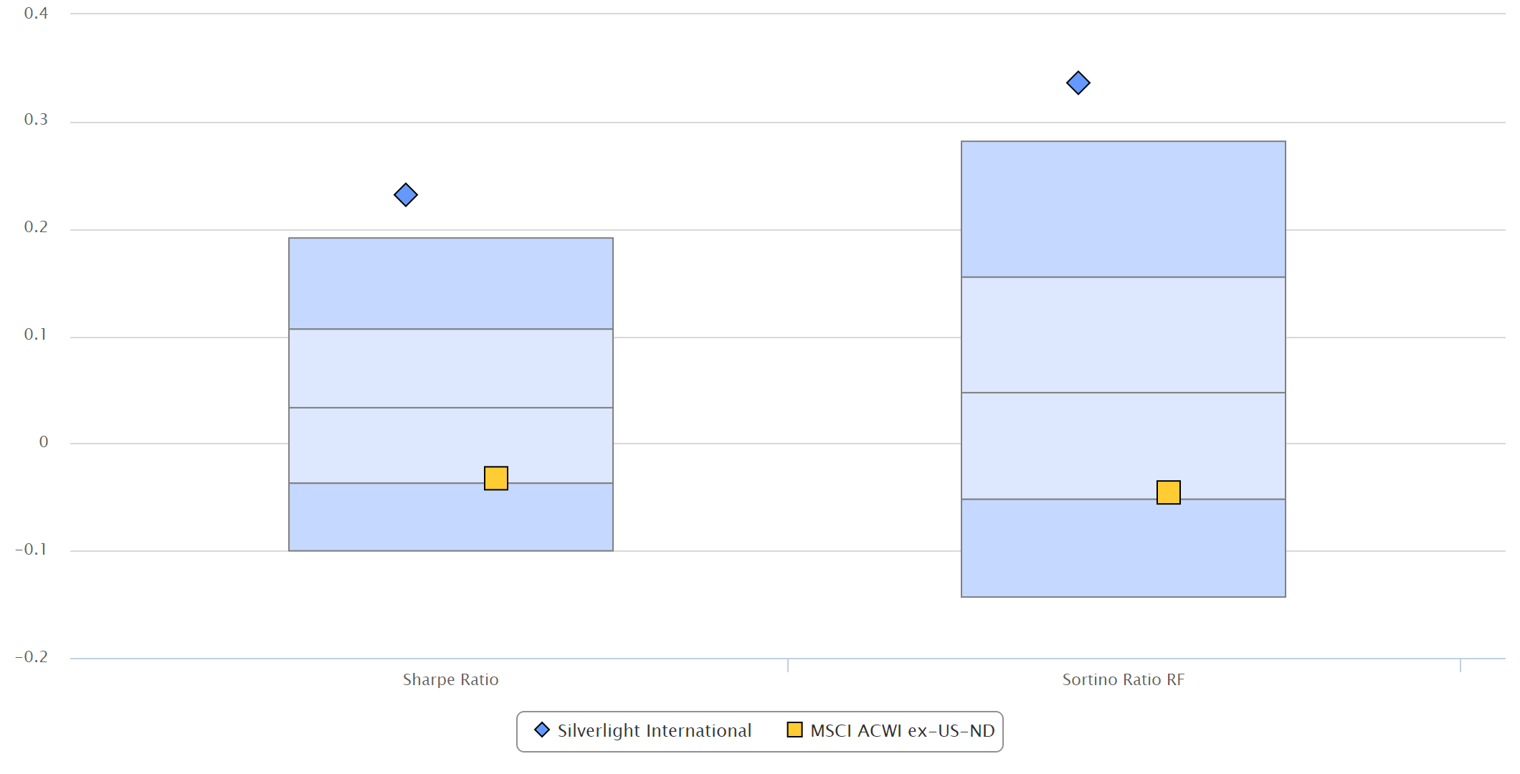Select third quartile band of Sharpe Ratio box
The height and width of the screenshot is (774, 1520).
tap(451, 445)
